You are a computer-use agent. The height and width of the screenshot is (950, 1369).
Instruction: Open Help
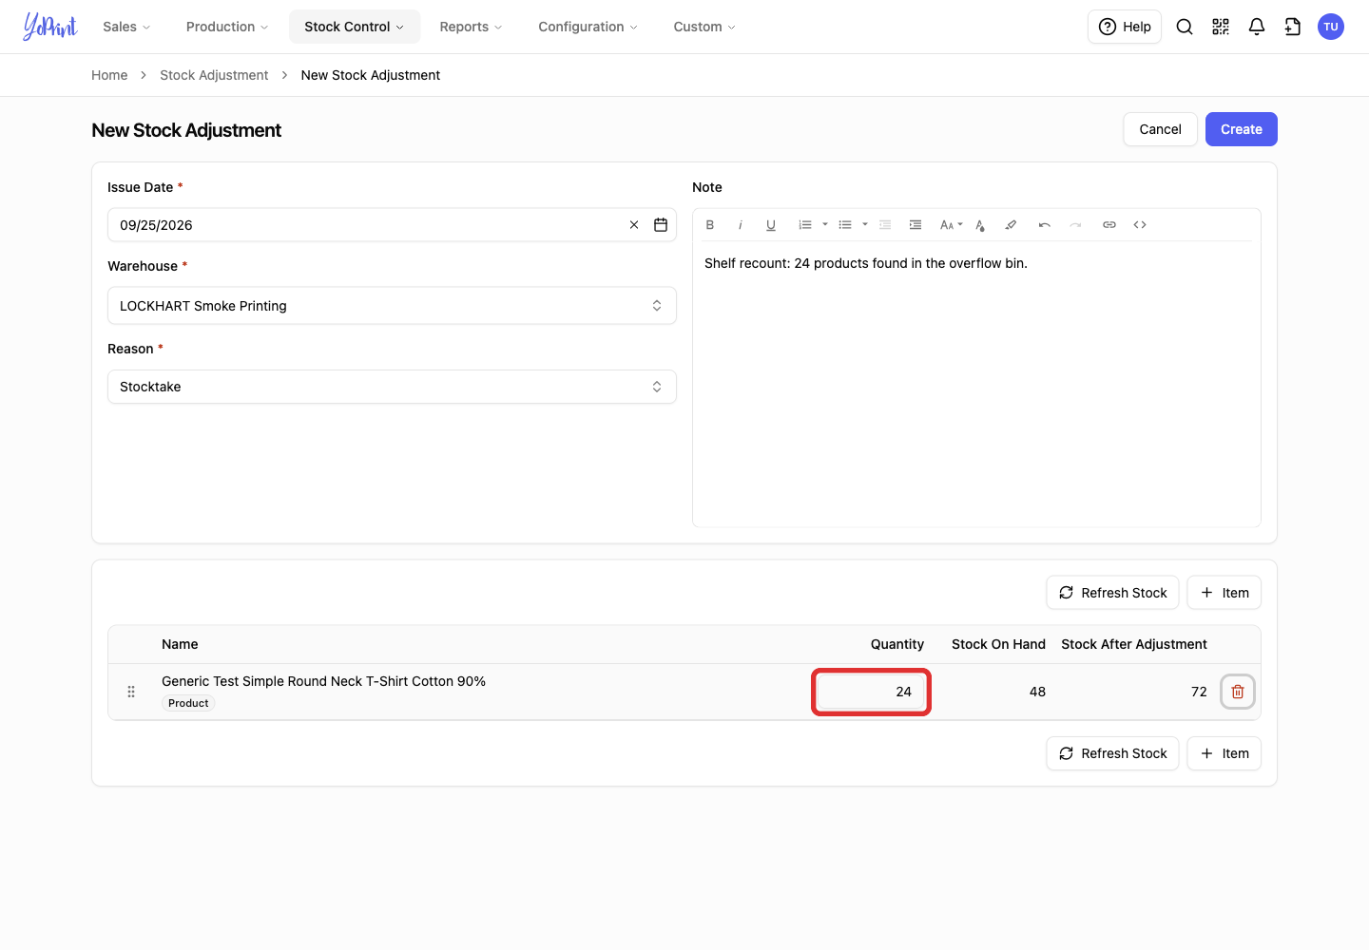click(x=1125, y=27)
